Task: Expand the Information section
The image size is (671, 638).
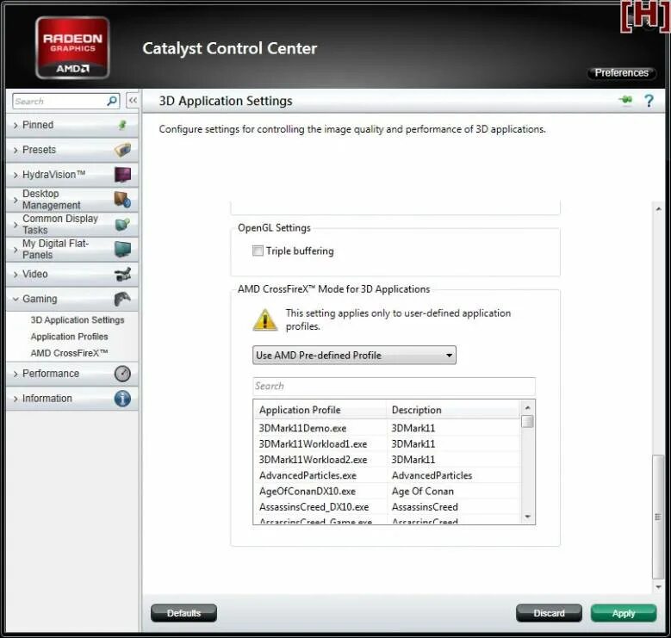Action: [71, 398]
